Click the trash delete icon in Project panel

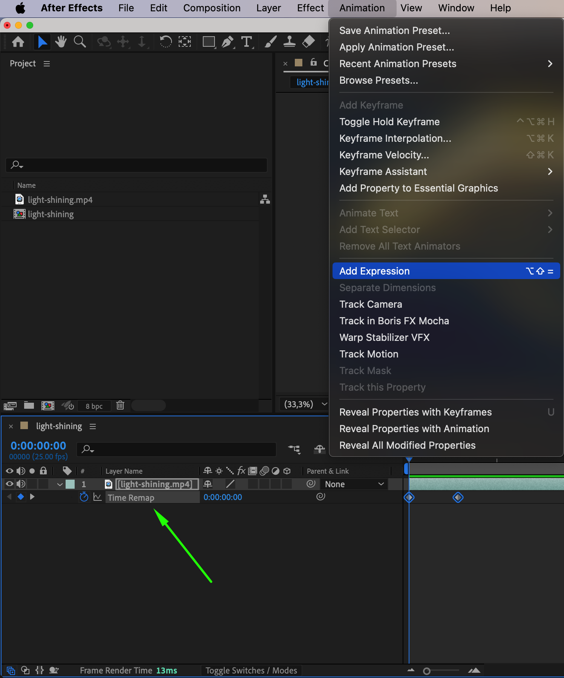pos(120,405)
